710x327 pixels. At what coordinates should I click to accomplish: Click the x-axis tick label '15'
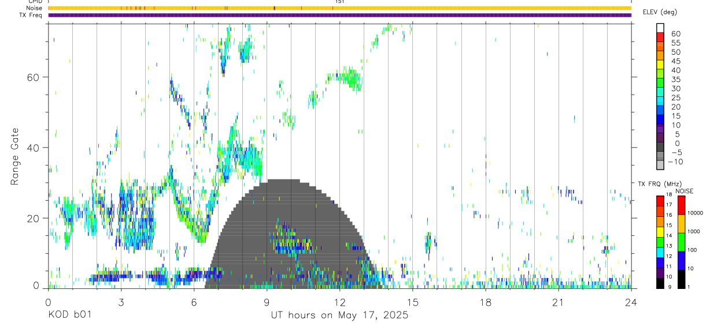click(x=412, y=302)
